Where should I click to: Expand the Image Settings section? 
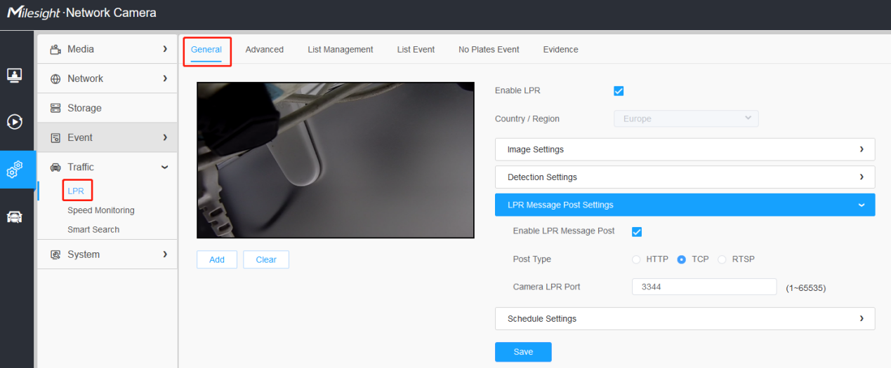coord(685,149)
